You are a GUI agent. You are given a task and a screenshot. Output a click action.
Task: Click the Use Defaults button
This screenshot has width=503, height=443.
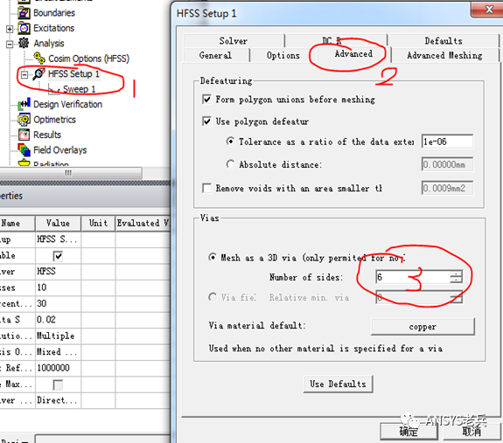[338, 384]
